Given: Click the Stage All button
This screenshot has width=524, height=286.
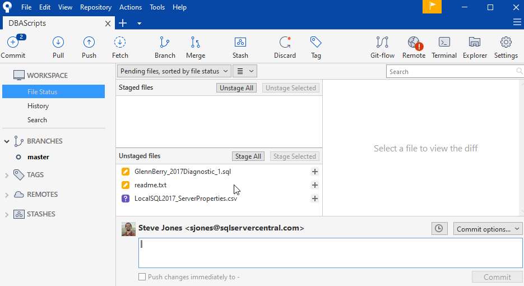Looking at the screenshot, I should [248, 156].
